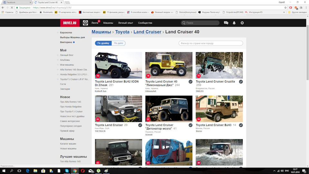
Task: Open Opera extension icon in toolbar
Action: tap(291, 7)
